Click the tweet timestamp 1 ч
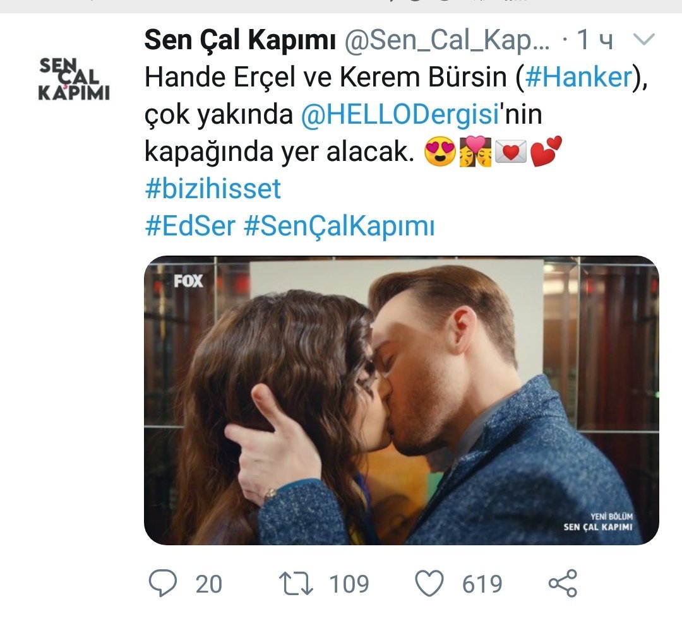 (x=595, y=40)
